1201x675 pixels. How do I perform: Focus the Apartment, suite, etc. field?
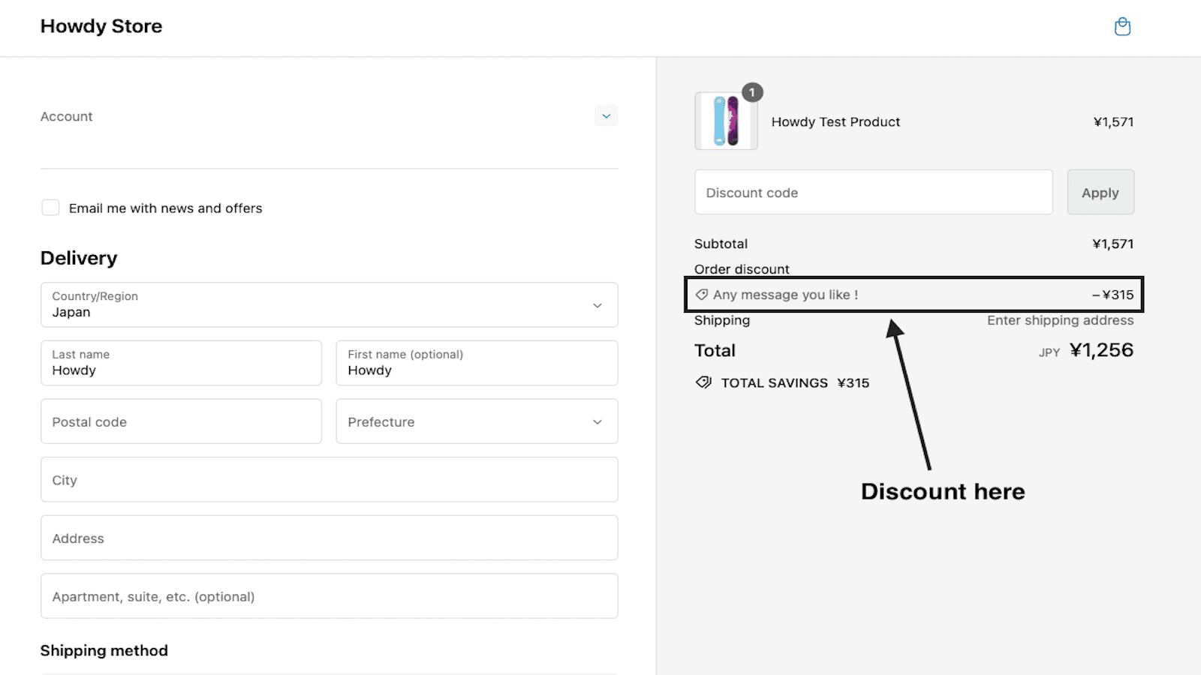tap(329, 596)
